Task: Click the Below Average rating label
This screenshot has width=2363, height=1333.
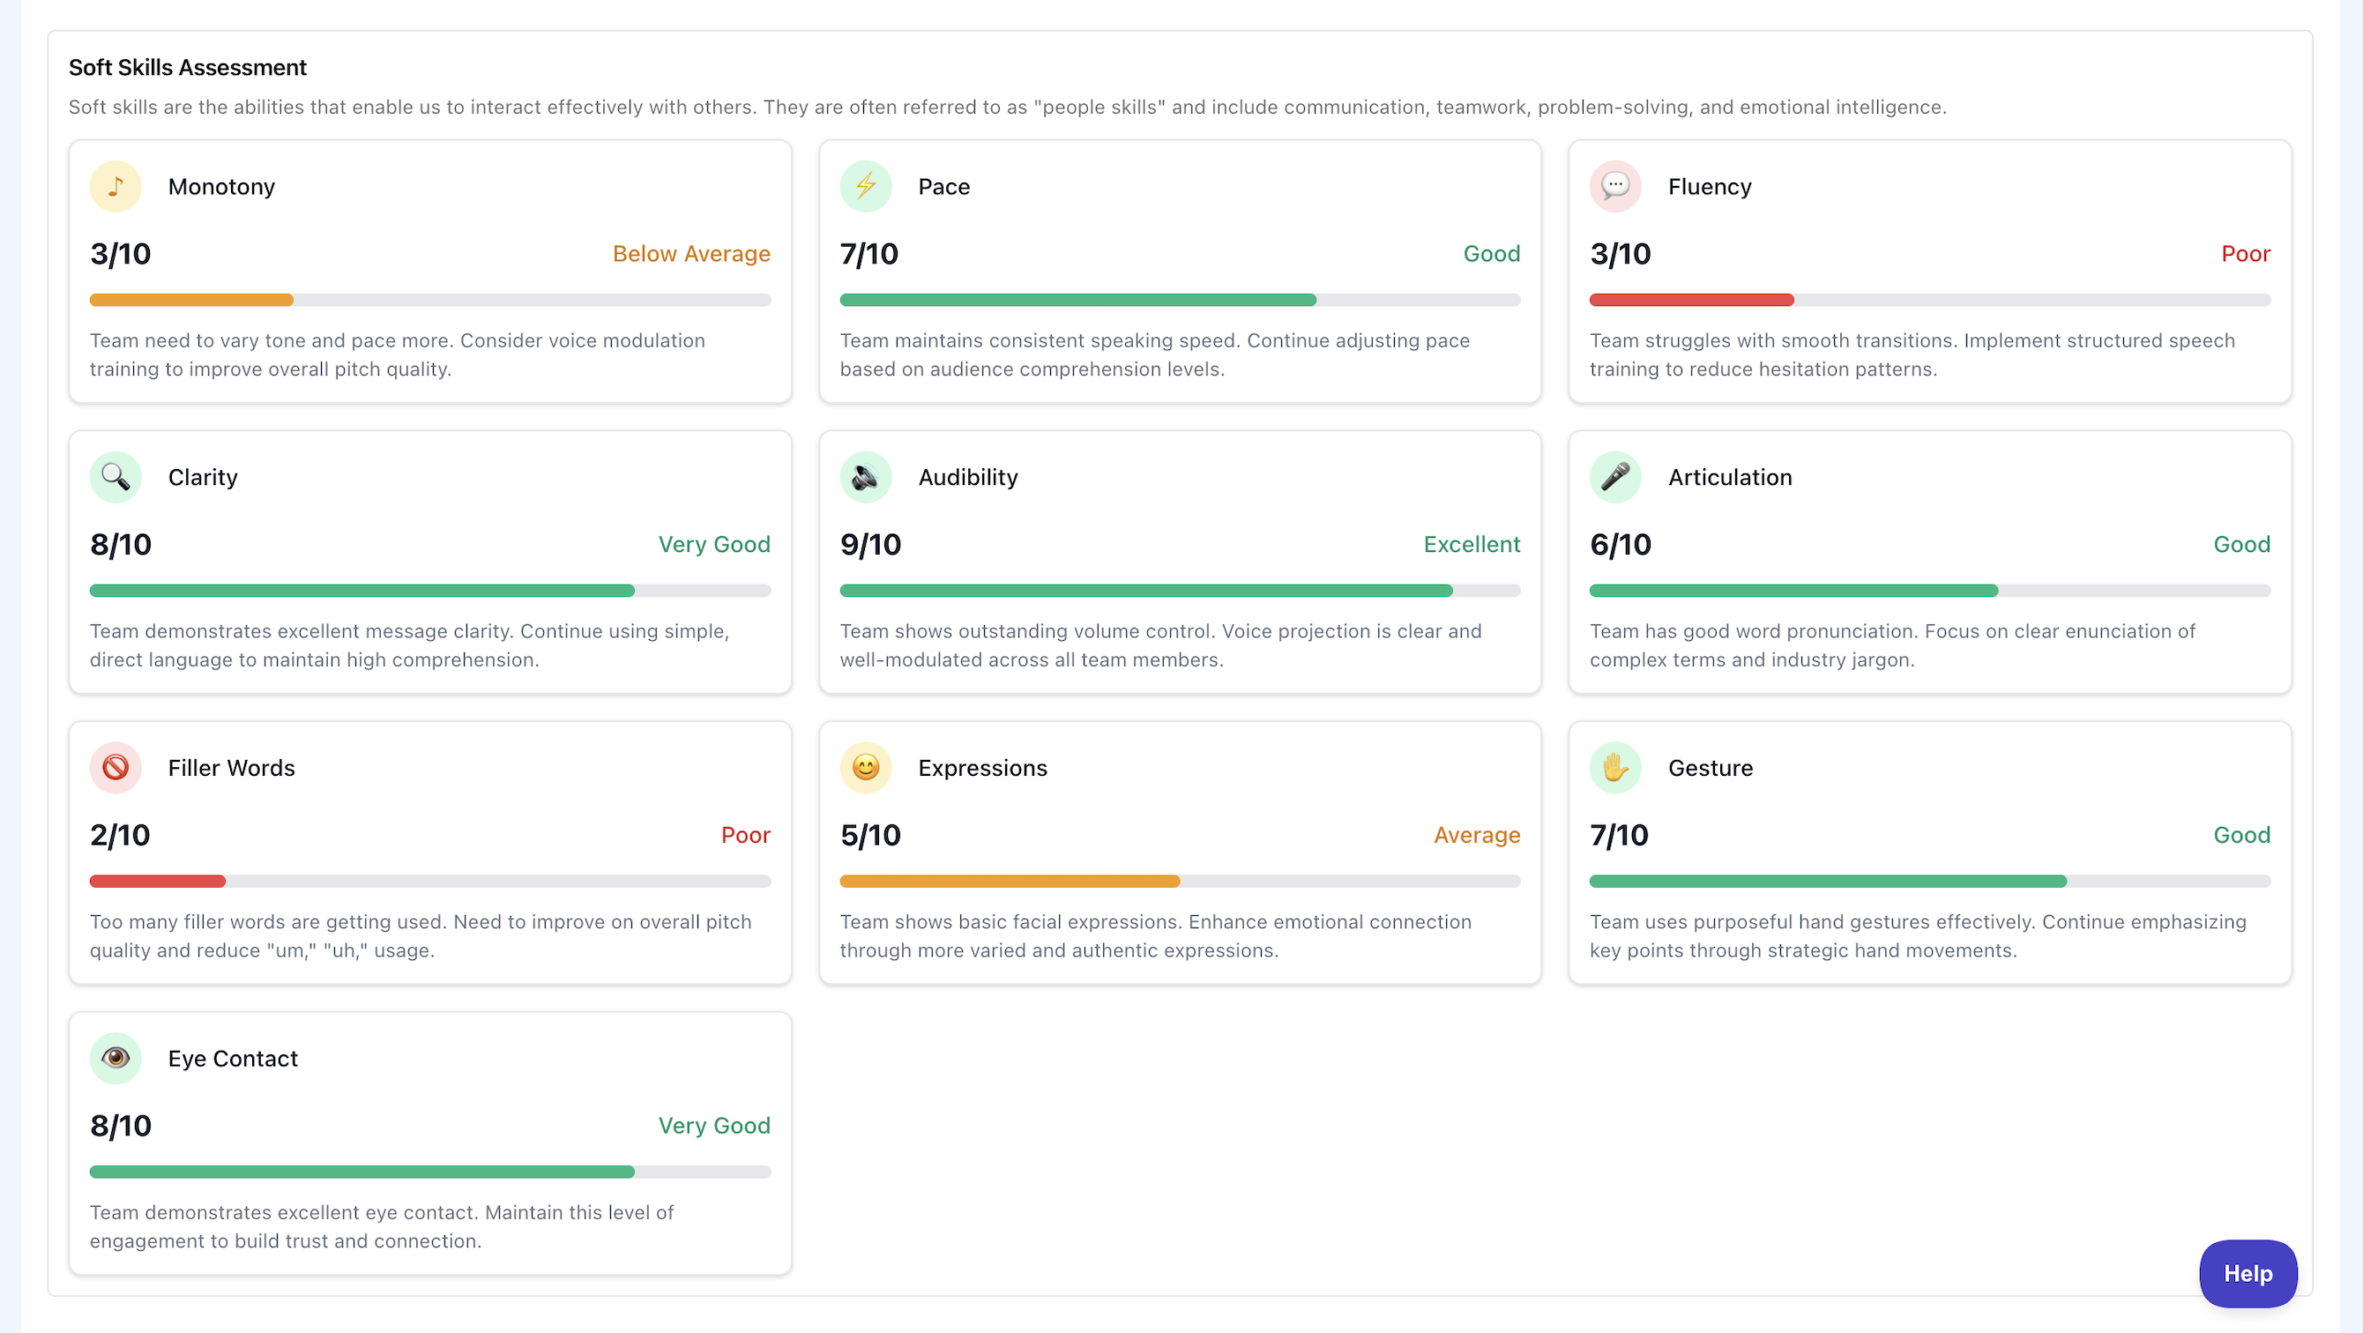Action: pyautogui.click(x=690, y=254)
